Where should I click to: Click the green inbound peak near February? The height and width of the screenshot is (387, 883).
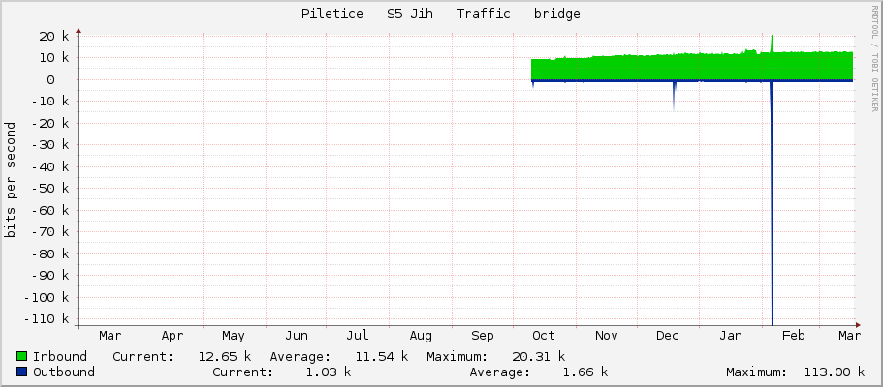pyautogui.click(x=772, y=44)
